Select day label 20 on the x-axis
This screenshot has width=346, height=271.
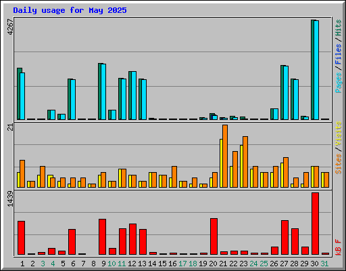213,264
